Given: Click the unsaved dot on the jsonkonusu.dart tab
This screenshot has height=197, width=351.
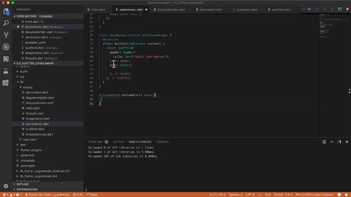Looking at the screenshot, I should point(146,10).
